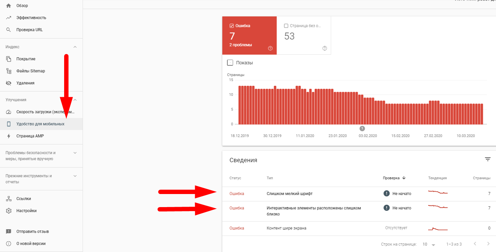496x252 pixels.
Task: Go to previous page of table
Action: pyautogui.click(x=475, y=244)
